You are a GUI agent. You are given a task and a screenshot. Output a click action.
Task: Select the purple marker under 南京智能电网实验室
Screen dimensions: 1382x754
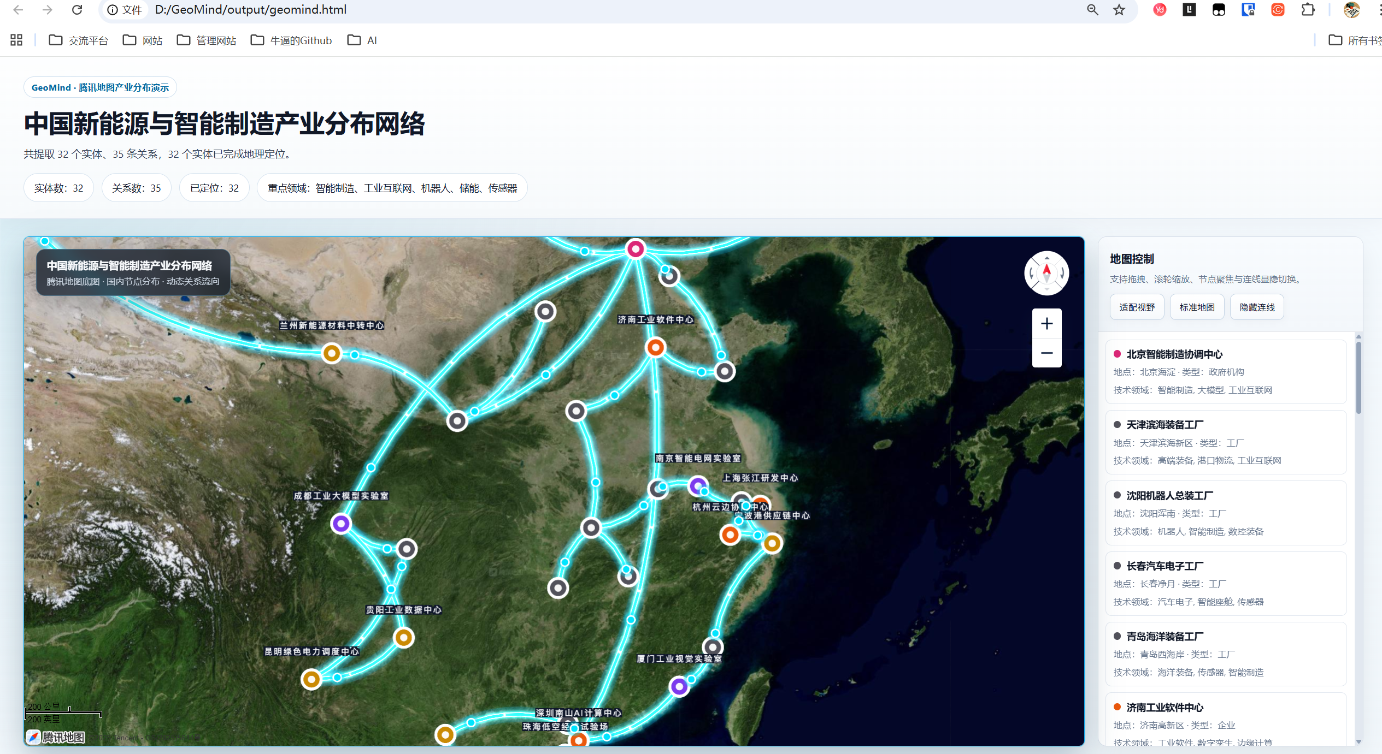click(698, 485)
